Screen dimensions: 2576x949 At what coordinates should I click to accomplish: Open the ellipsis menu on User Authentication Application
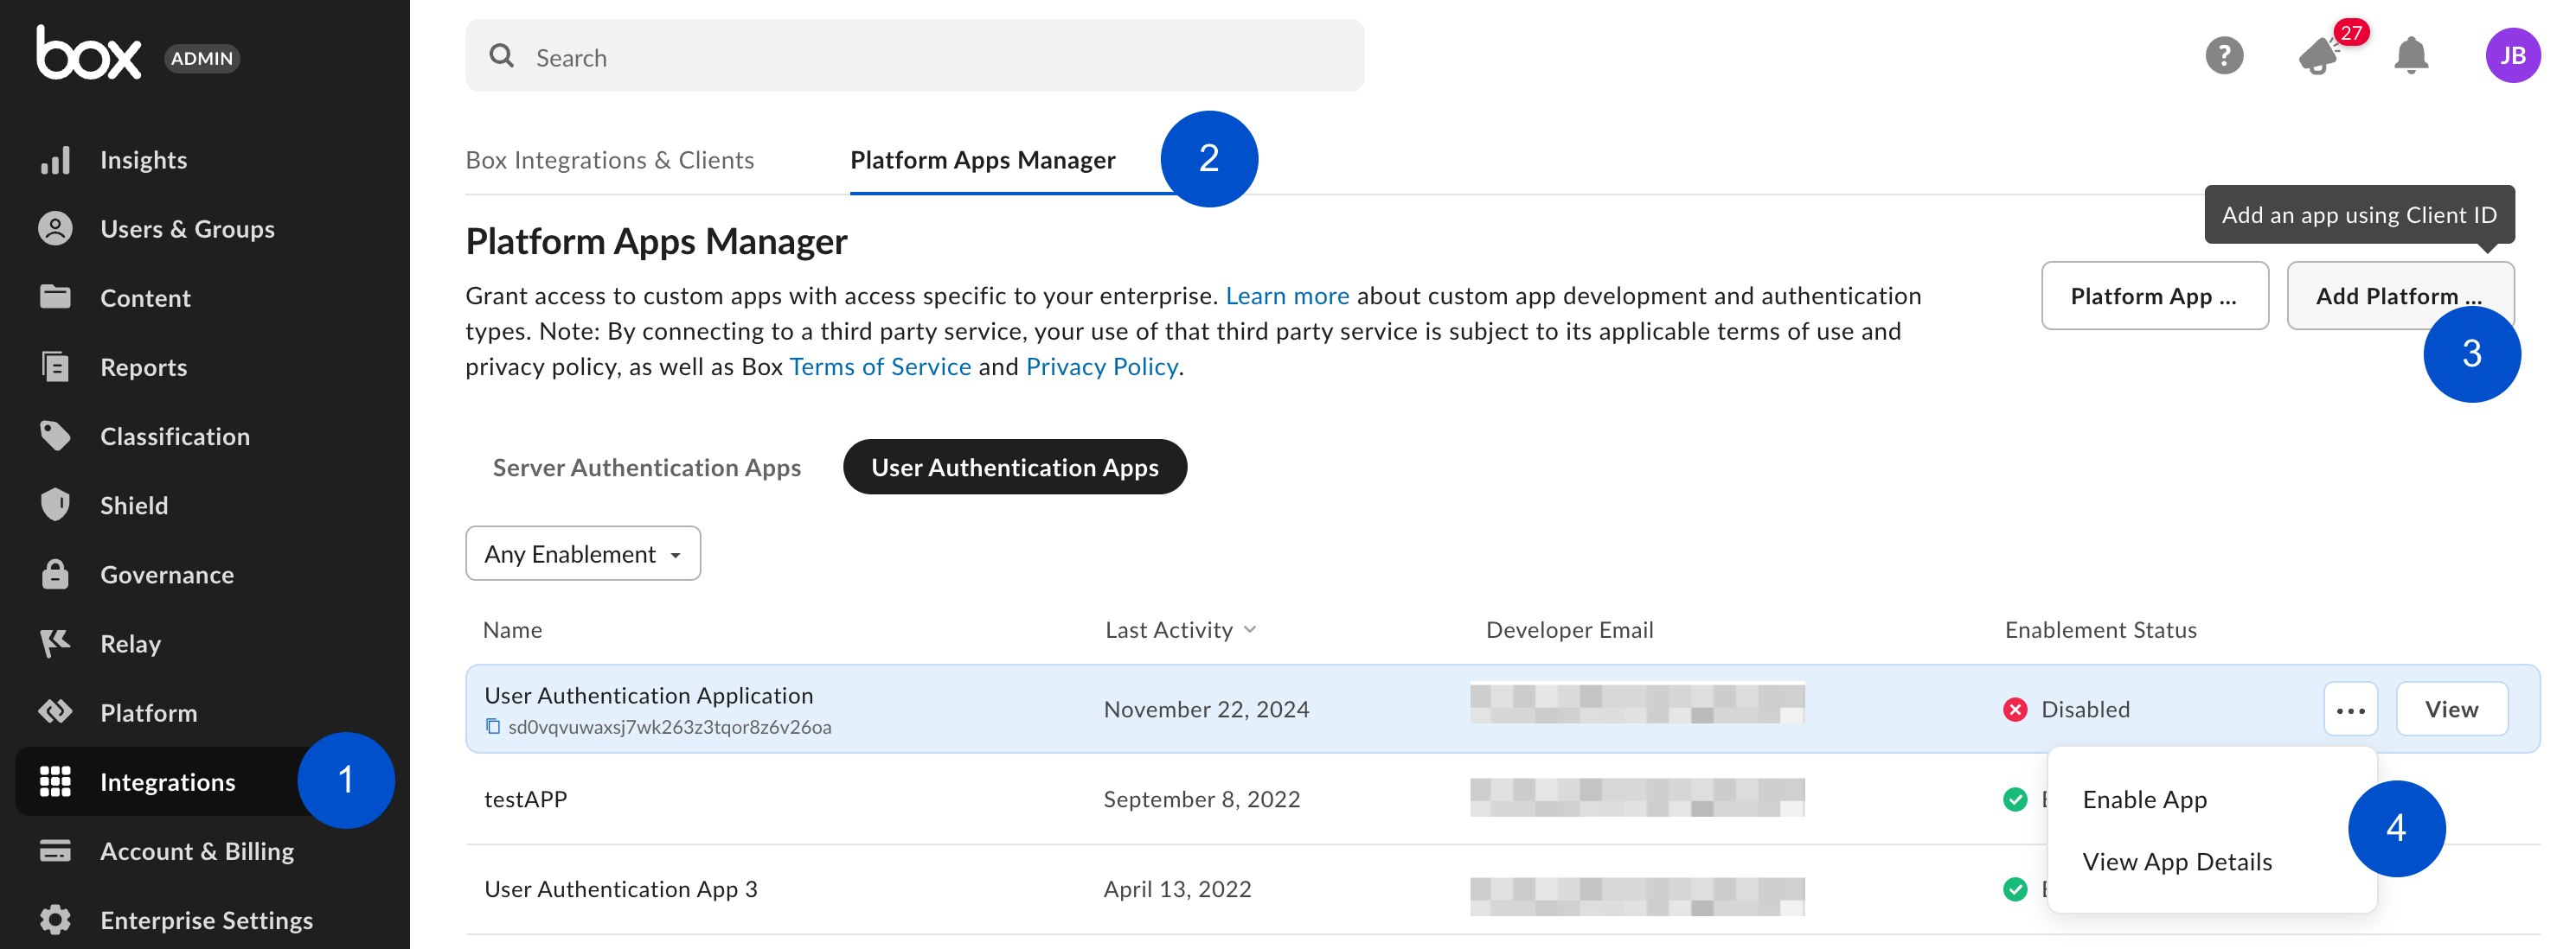pyautogui.click(x=2351, y=710)
